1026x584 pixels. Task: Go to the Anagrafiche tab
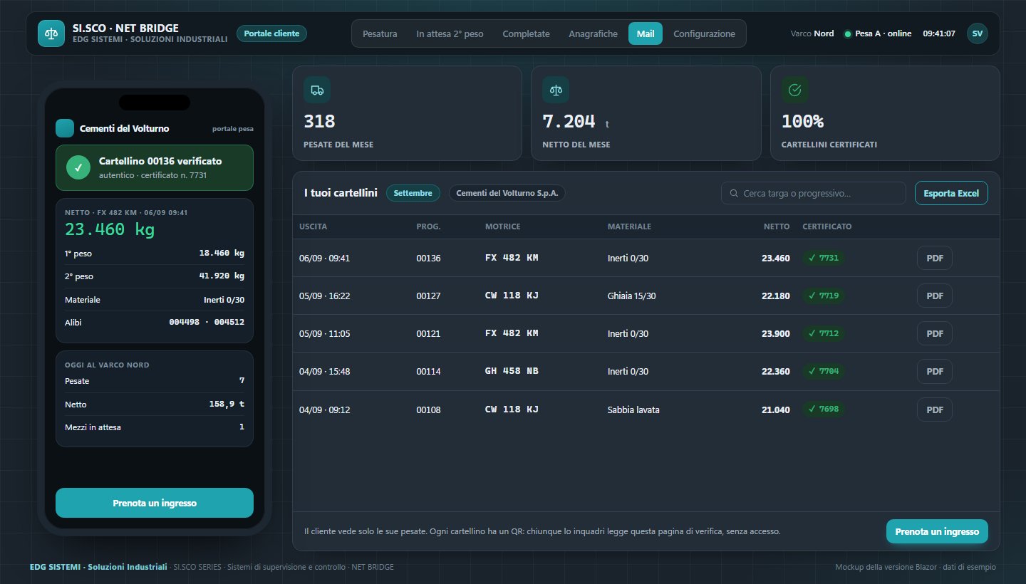click(593, 33)
